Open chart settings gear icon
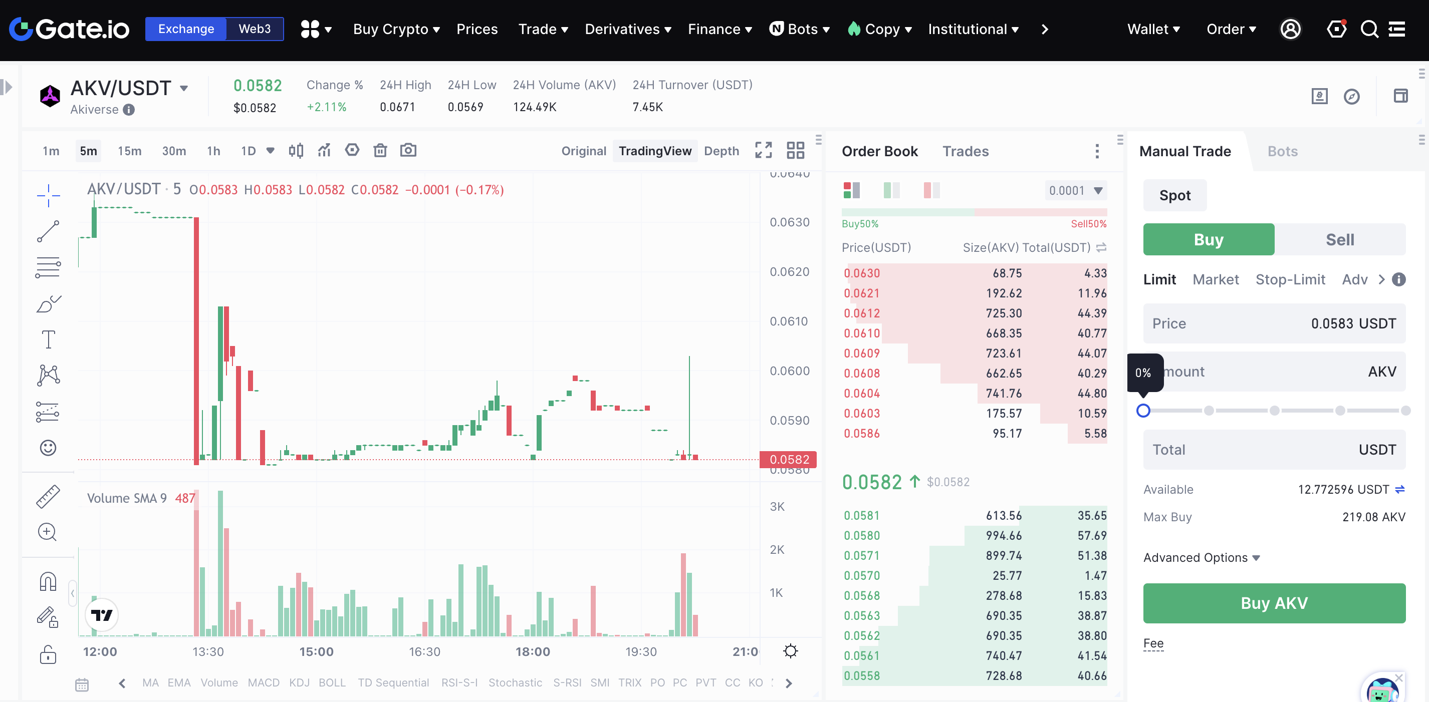The height and width of the screenshot is (702, 1429). click(791, 650)
